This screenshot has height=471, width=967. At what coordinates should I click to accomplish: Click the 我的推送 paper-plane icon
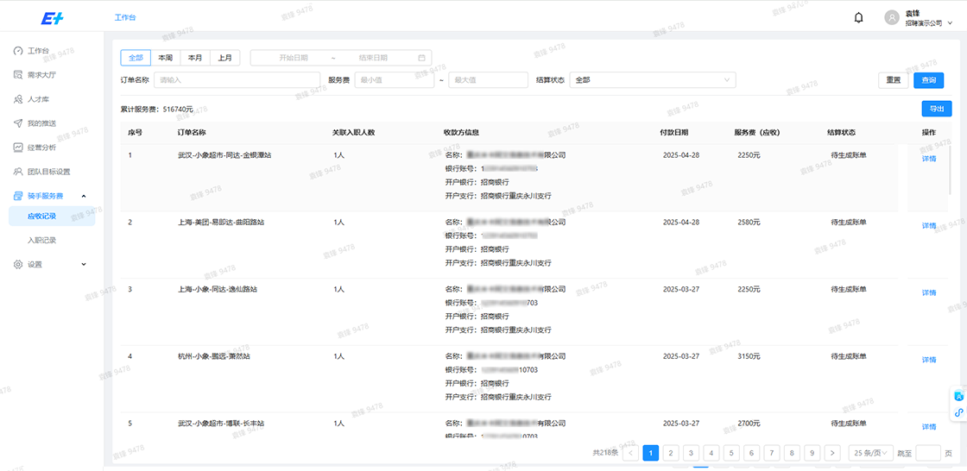point(18,123)
